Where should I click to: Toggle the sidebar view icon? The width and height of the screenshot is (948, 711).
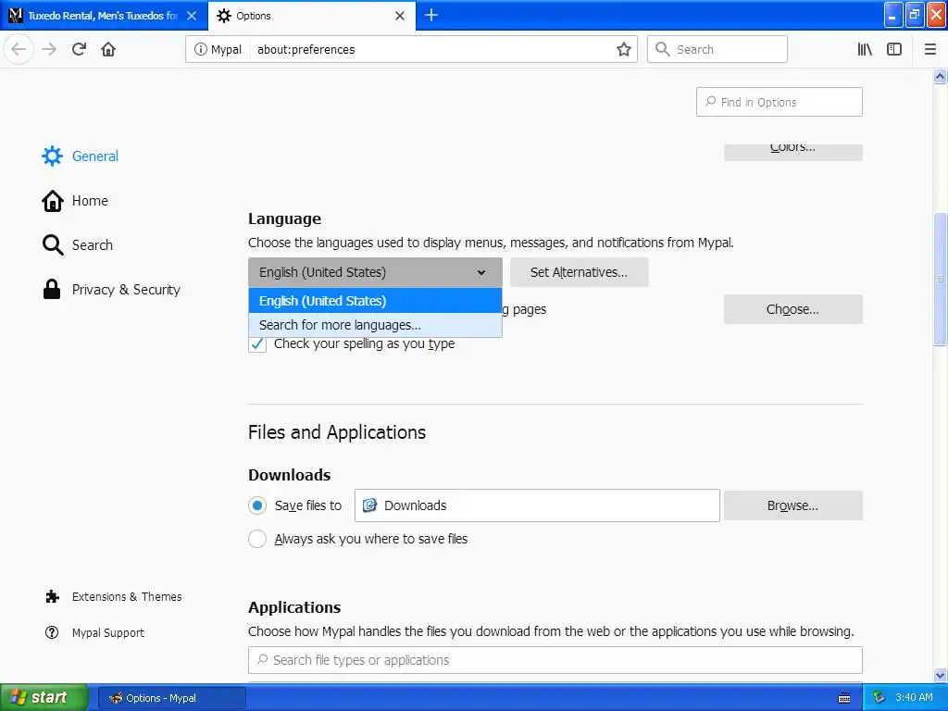point(894,49)
